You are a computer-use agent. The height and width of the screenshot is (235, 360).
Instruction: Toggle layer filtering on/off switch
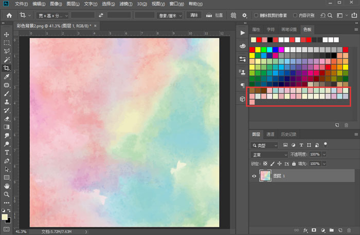point(326,144)
